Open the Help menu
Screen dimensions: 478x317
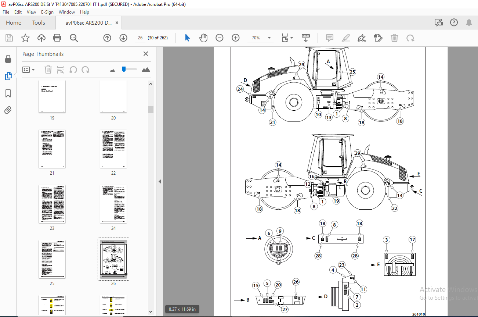84,12
